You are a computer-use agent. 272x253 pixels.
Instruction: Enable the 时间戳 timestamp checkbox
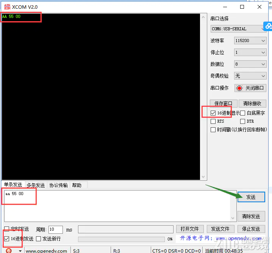(x=213, y=130)
